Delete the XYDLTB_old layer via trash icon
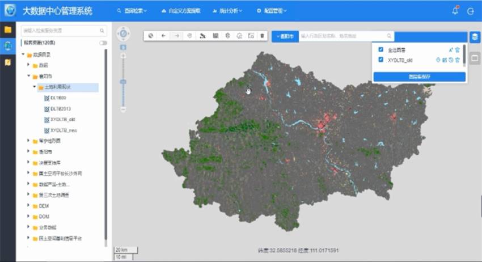The width and height of the screenshot is (482, 262). pos(458,60)
